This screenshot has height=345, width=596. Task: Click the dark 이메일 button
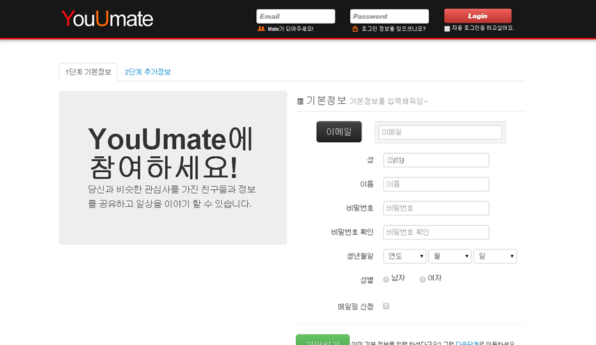coord(339,132)
